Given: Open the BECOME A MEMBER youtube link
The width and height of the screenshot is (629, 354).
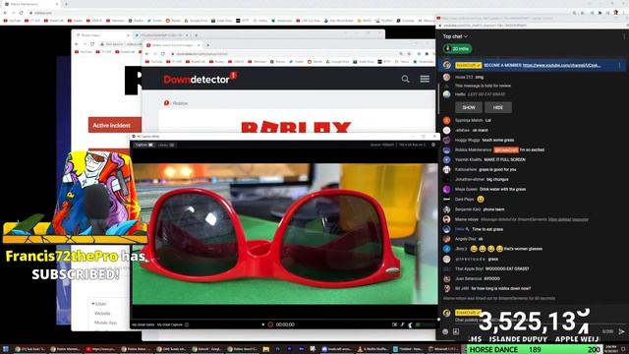Looking at the screenshot, I should coord(561,65).
